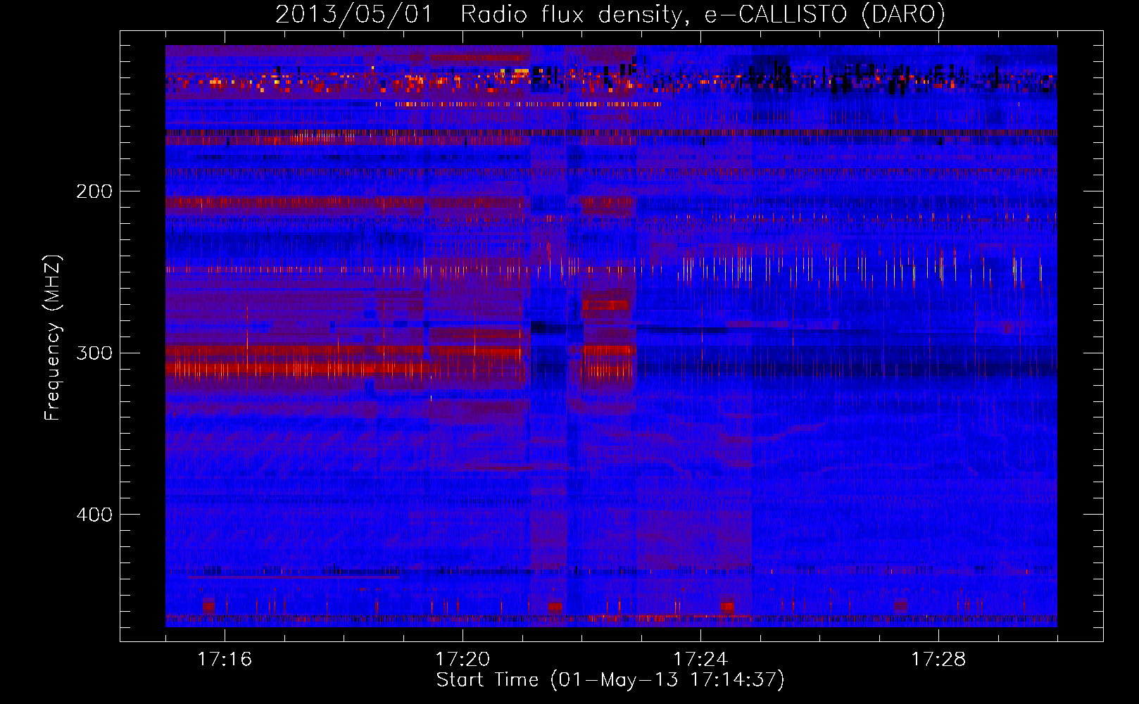Click the 'Frequency (MHZ)' axis label
The image size is (1139, 704).
[53, 338]
